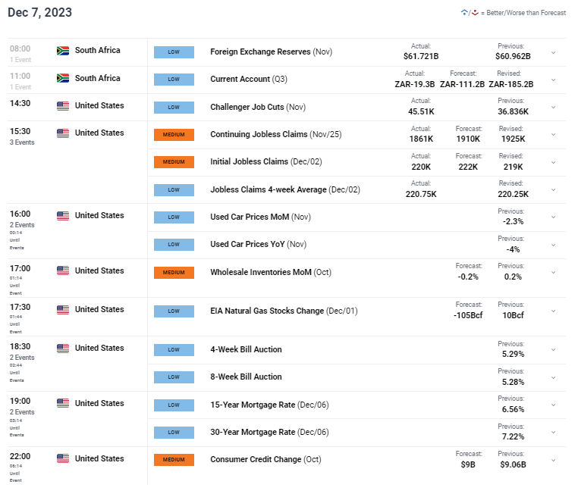Click the red worse-than-forecast legend icon
This screenshot has height=494, width=578.
click(475, 13)
